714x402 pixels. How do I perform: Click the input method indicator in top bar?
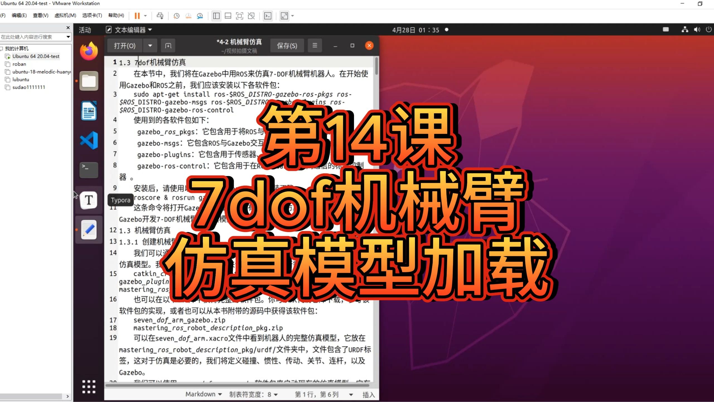click(666, 29)
